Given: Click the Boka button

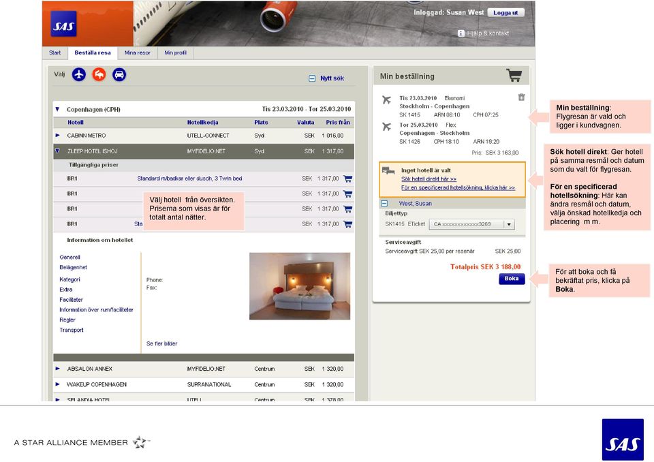Looking at the screenshot, I should (512, 279).
